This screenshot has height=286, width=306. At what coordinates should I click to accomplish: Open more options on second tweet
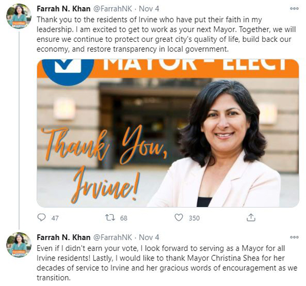click(294, 237)
